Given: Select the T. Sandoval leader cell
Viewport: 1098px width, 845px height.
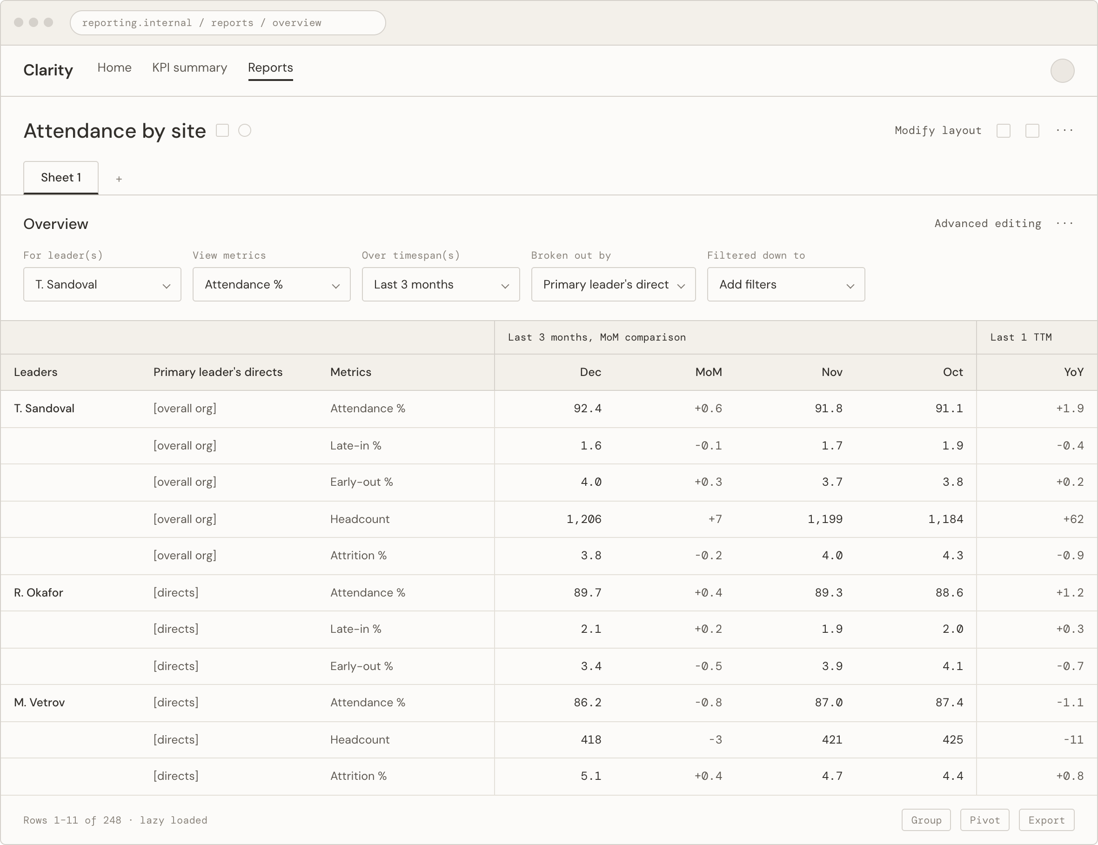Looking at the screenshot, I should click(x=44, y=408).
